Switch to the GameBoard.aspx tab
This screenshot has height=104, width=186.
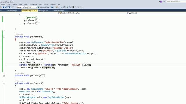tap(12, 11)
